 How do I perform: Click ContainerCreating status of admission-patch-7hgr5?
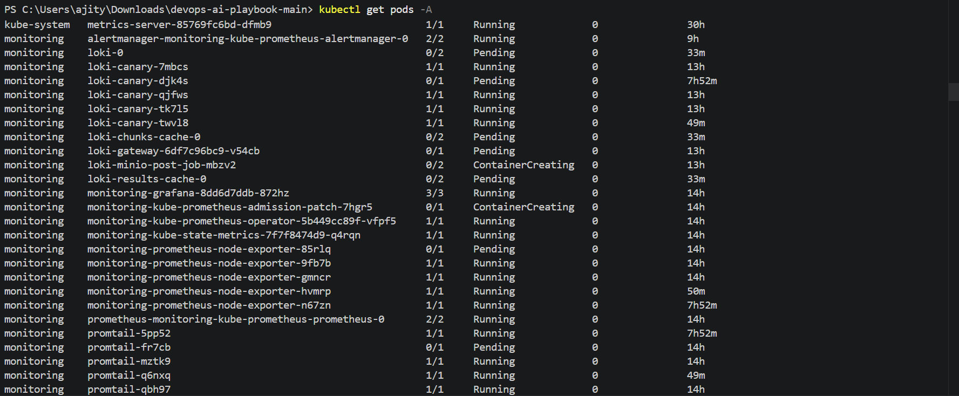[x=524, y=207]
